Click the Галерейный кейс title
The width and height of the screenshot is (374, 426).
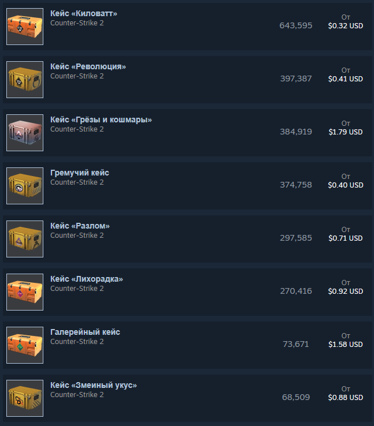(x=85, y=332)
